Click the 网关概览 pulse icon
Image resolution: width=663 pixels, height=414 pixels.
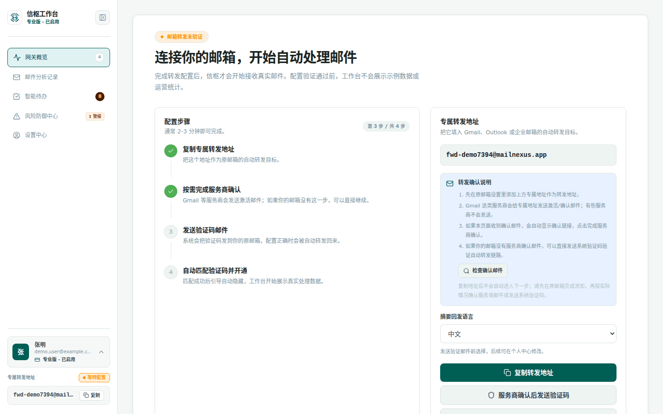tap(17, 57)
